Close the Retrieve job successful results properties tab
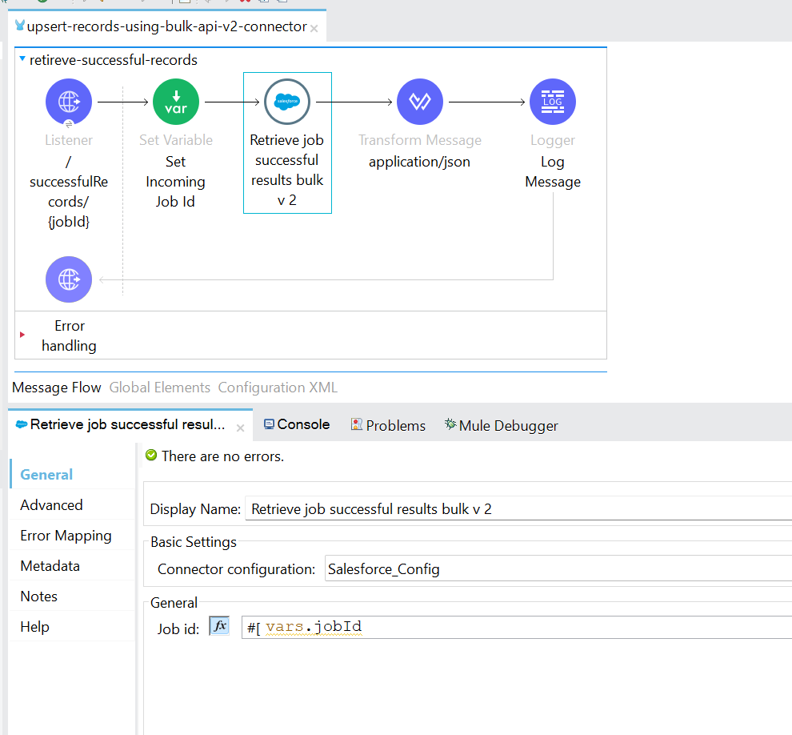 point(241,428)
